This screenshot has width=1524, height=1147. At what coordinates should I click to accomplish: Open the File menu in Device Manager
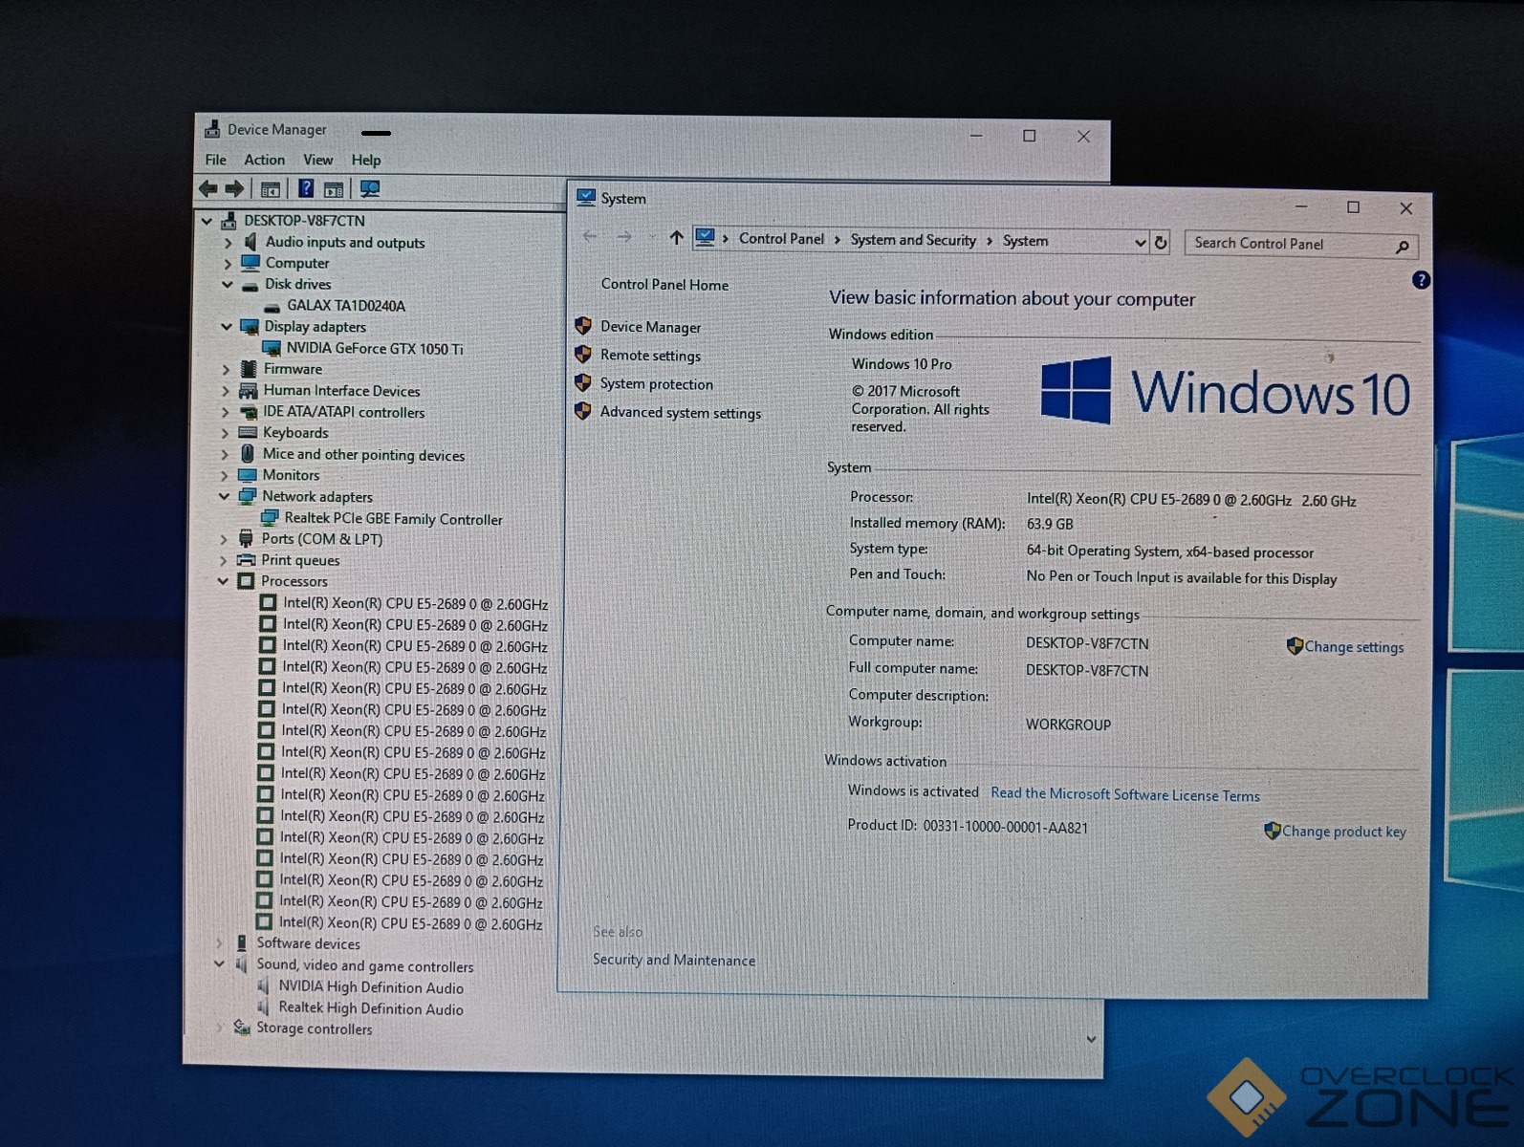point(216,160)
